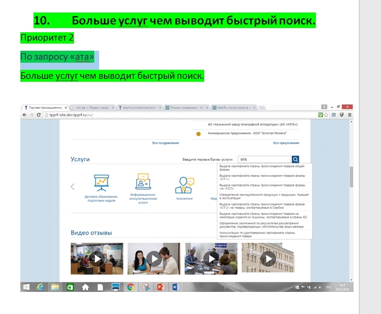Click the Деловое образование, подготовка кадров label
This screenshot has height=314, width=381.
pyautogui.click(x=102, y=198)
